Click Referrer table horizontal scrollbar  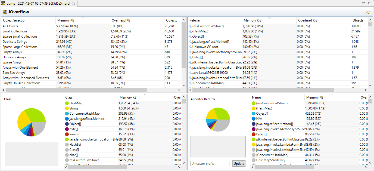263,90
